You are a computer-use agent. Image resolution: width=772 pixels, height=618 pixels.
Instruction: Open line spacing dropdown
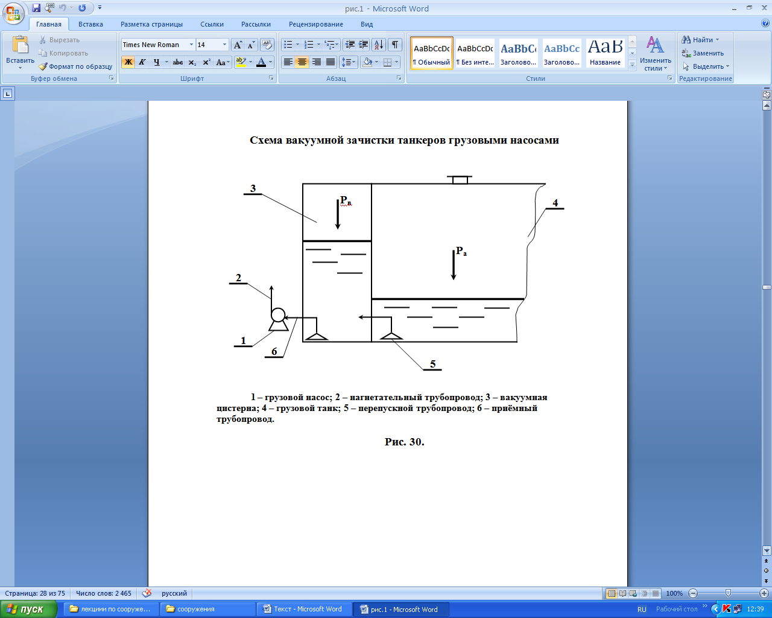tap(349, 62)
